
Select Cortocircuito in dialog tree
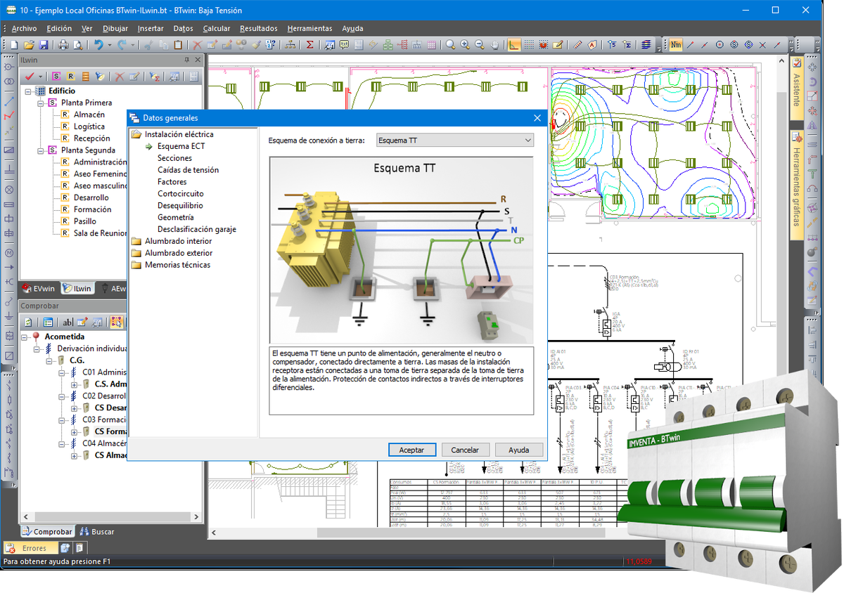coord(181,194)
